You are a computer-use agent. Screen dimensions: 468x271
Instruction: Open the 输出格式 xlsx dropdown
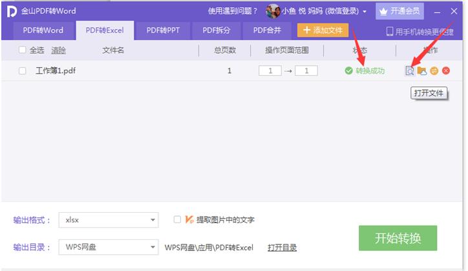[109, 220]
